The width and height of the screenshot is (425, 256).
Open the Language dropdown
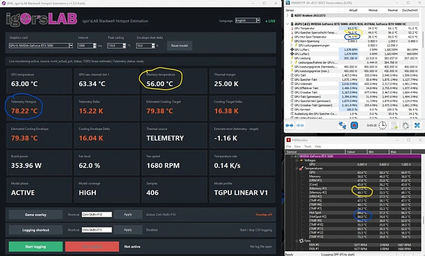(248, 21)
